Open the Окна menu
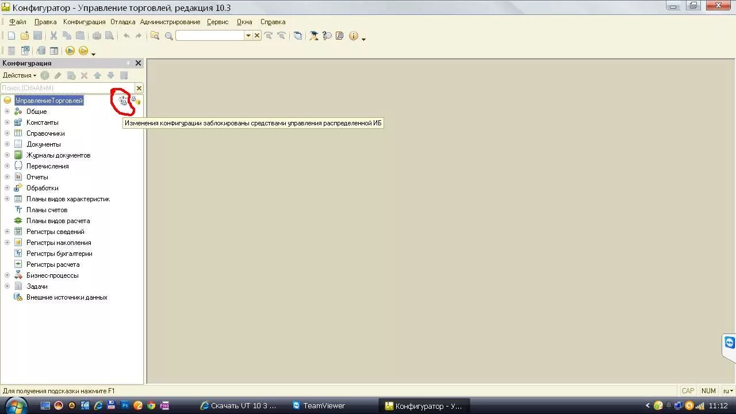 (x=244, y=22)
